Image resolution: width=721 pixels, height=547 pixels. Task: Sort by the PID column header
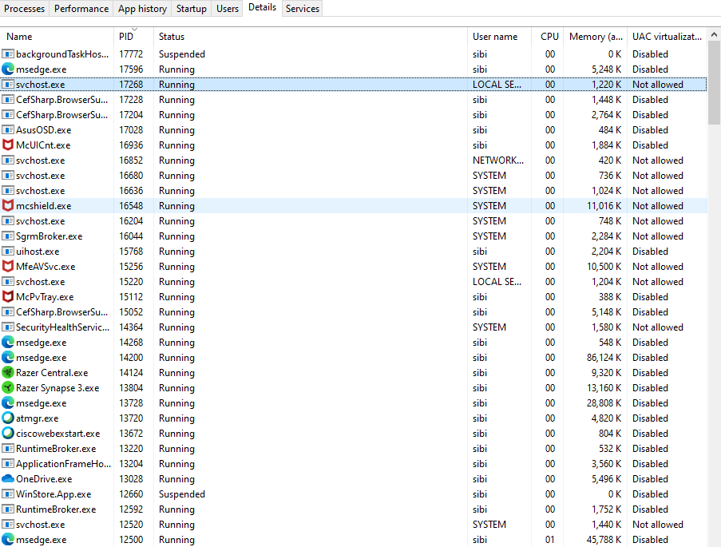133,37
